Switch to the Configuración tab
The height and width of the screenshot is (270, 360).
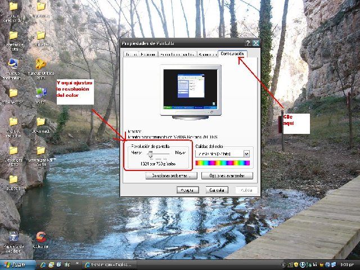click(x=232, y=53)
